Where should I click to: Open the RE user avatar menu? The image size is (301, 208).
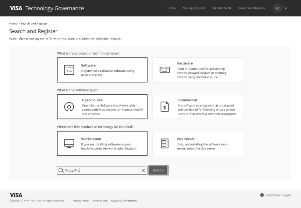click(277, 8)
